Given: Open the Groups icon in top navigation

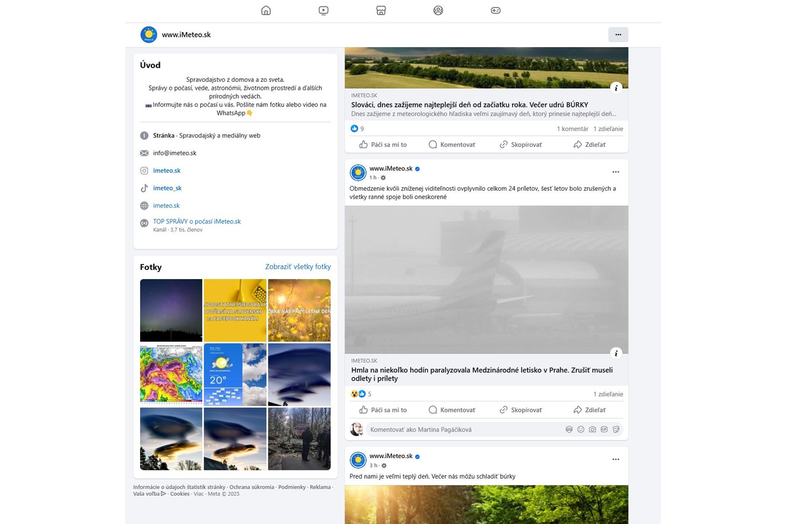Looking at the screenshot, I should 438,10.
